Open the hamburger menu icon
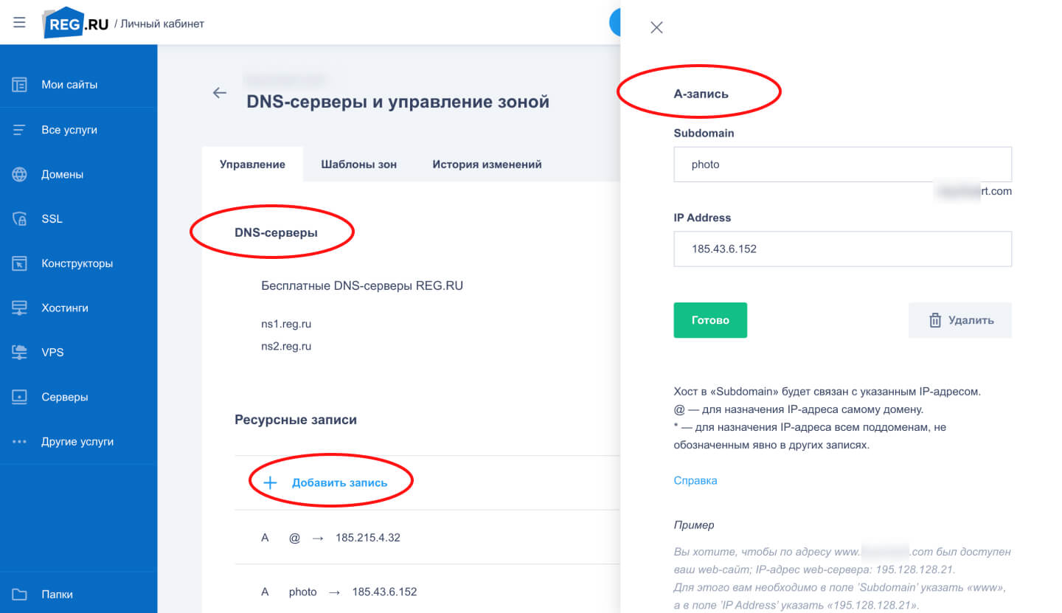 [x=19, y=23]
